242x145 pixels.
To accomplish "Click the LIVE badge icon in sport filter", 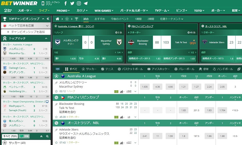I will click(x=58, y=69).
